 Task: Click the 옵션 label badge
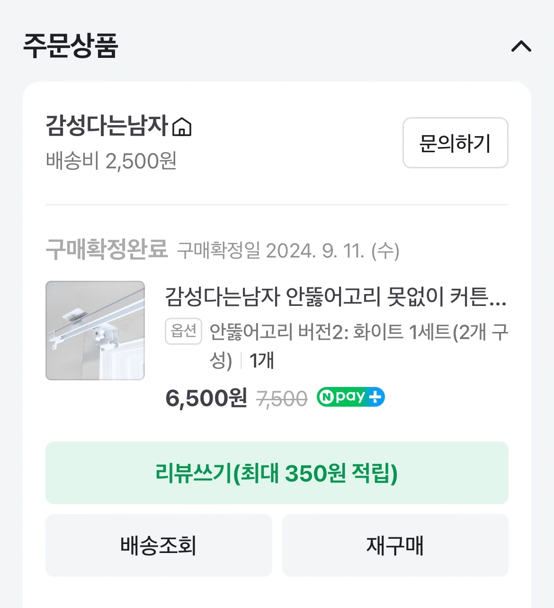[184, 331]
